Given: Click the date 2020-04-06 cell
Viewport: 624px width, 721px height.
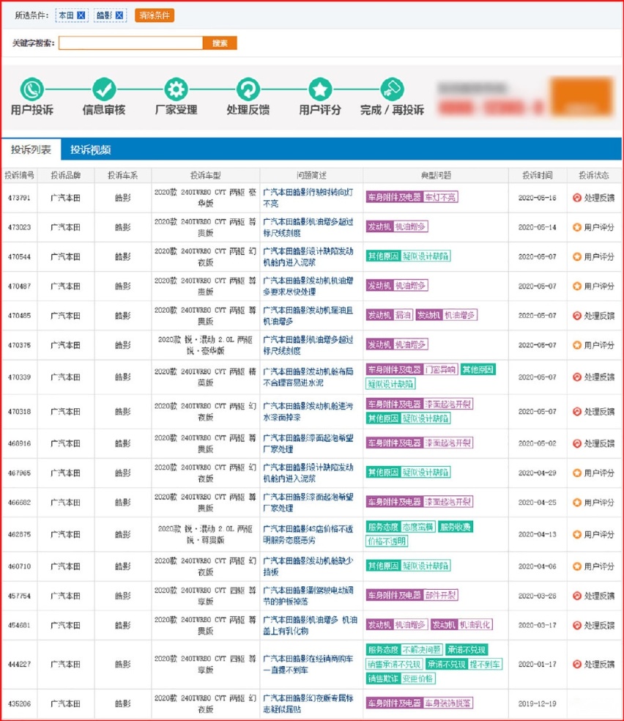Looking at the screenshot, I should coord(537,566).
